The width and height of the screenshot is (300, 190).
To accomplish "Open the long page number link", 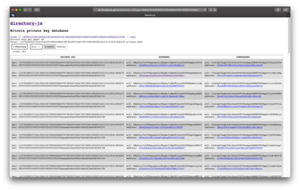I will (73, 37).
